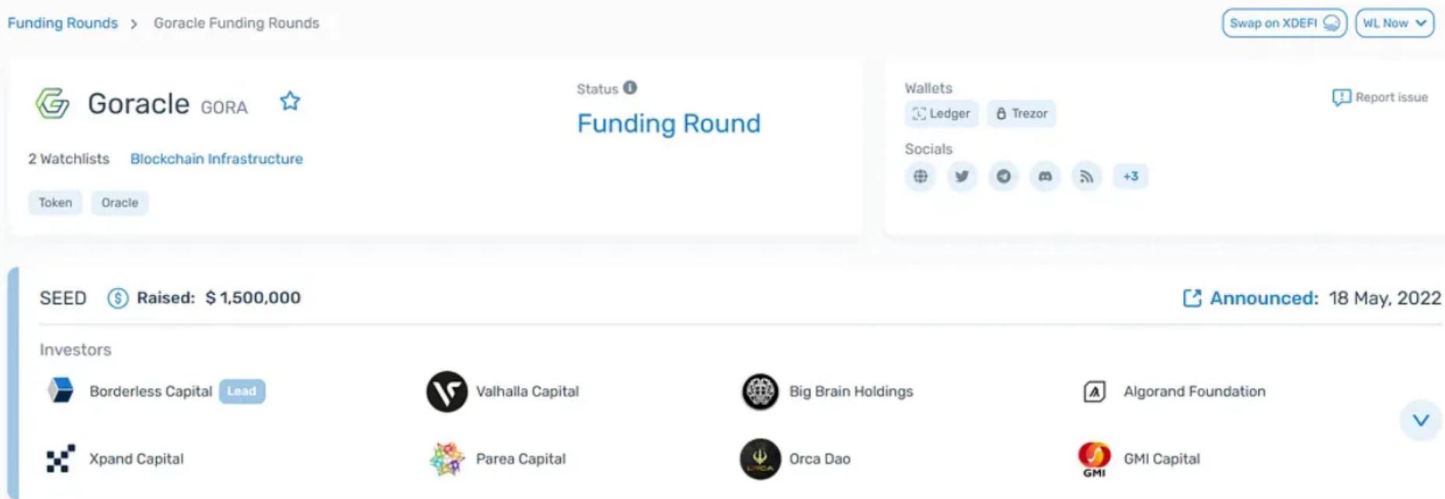The width and height of the screenshot is (1445, 499).
Task: Open the website globe social icon
Action: (921, 176)
